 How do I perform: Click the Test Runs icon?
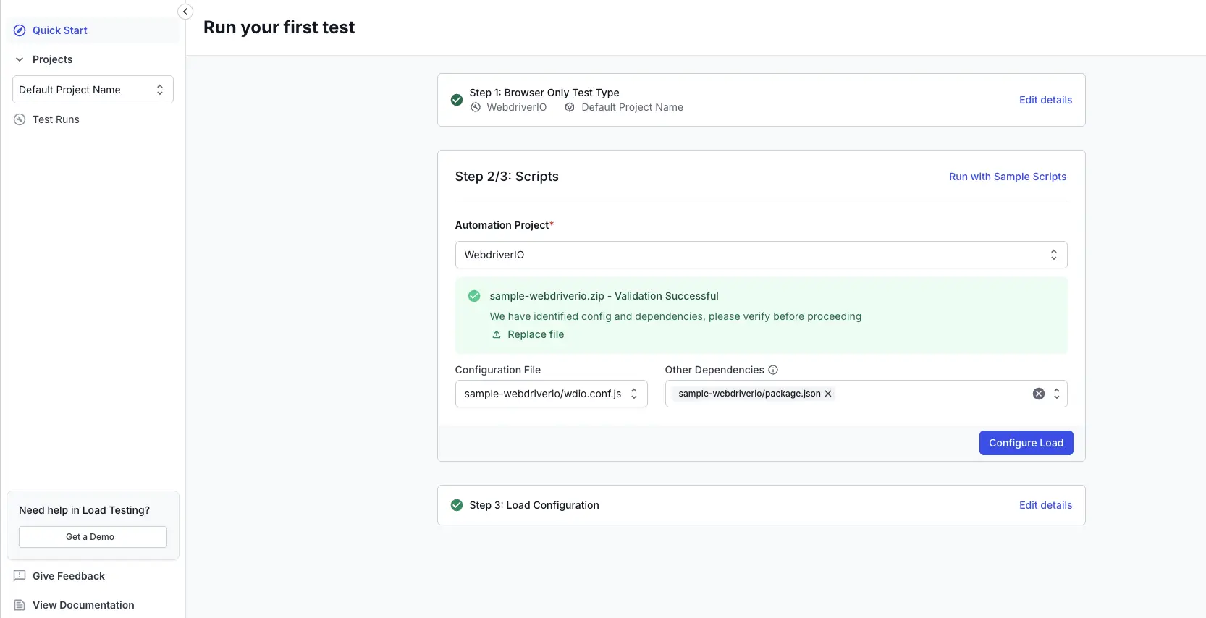[x=20, y=119]
